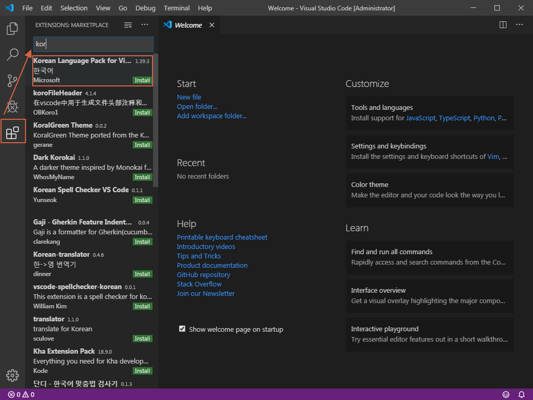This screenshot has height=400, width=533.
Task: Open Find and run all commands card
Action: point(429,257)
